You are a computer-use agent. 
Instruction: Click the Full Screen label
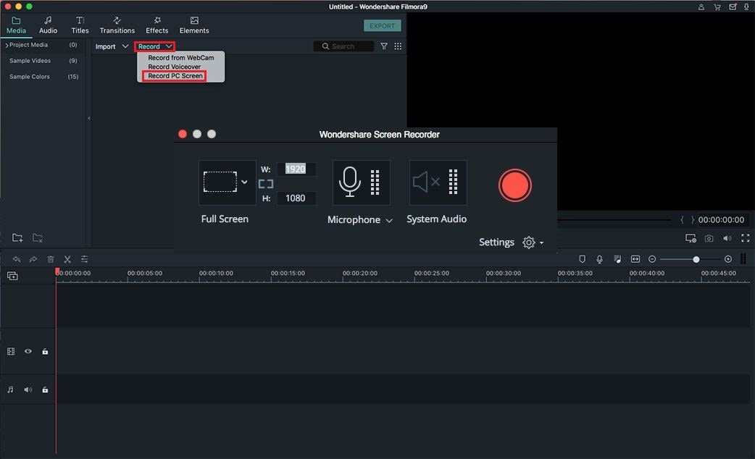coord(225,219)
